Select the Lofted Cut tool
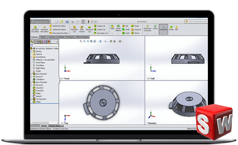 (100, 29)
